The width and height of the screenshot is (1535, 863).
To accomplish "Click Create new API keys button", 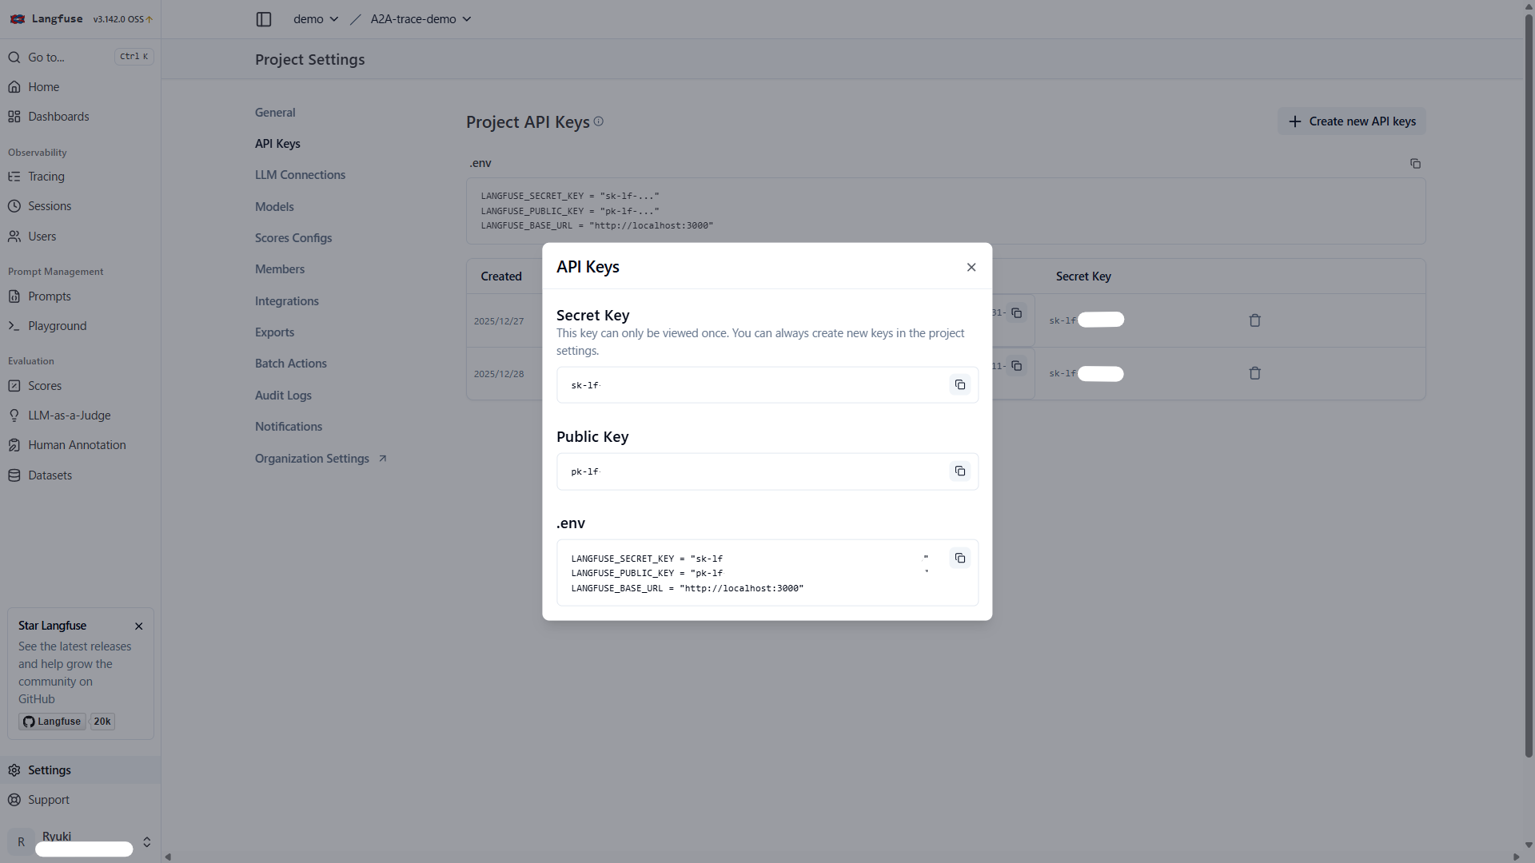I will click(x=1351, y=121).
